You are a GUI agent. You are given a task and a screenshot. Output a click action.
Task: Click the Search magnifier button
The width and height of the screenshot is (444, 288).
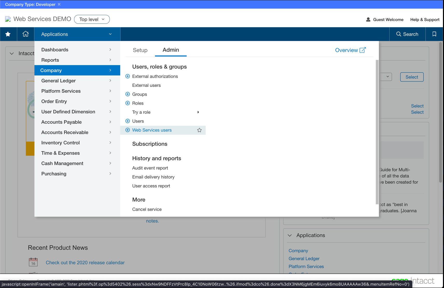click(407, 34)
